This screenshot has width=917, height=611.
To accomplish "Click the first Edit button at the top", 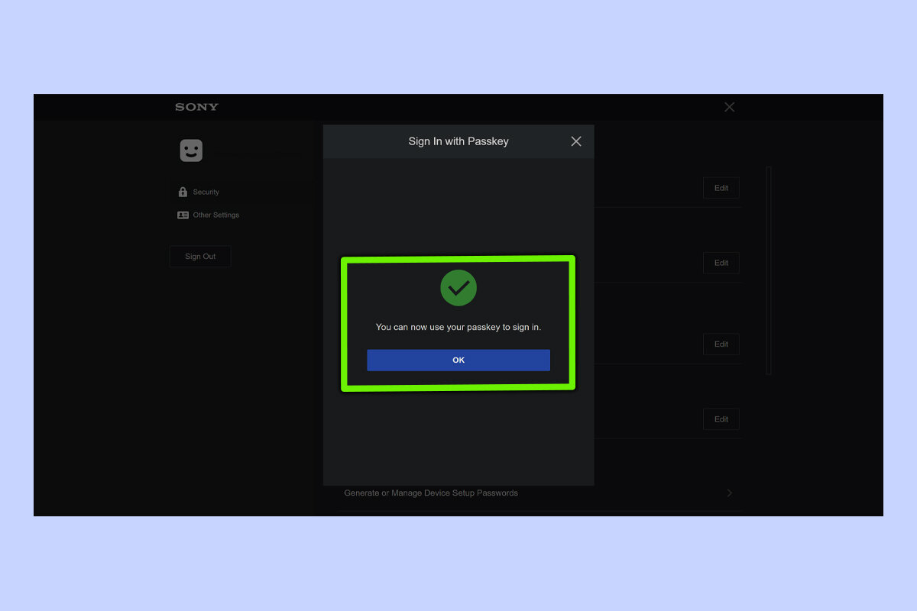I will [721, 188].
